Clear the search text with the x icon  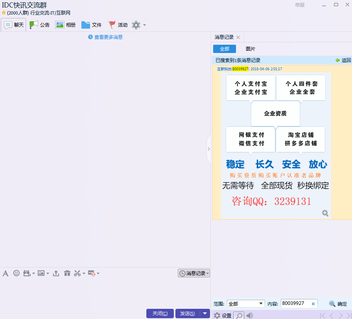click(x=313, y=304)
